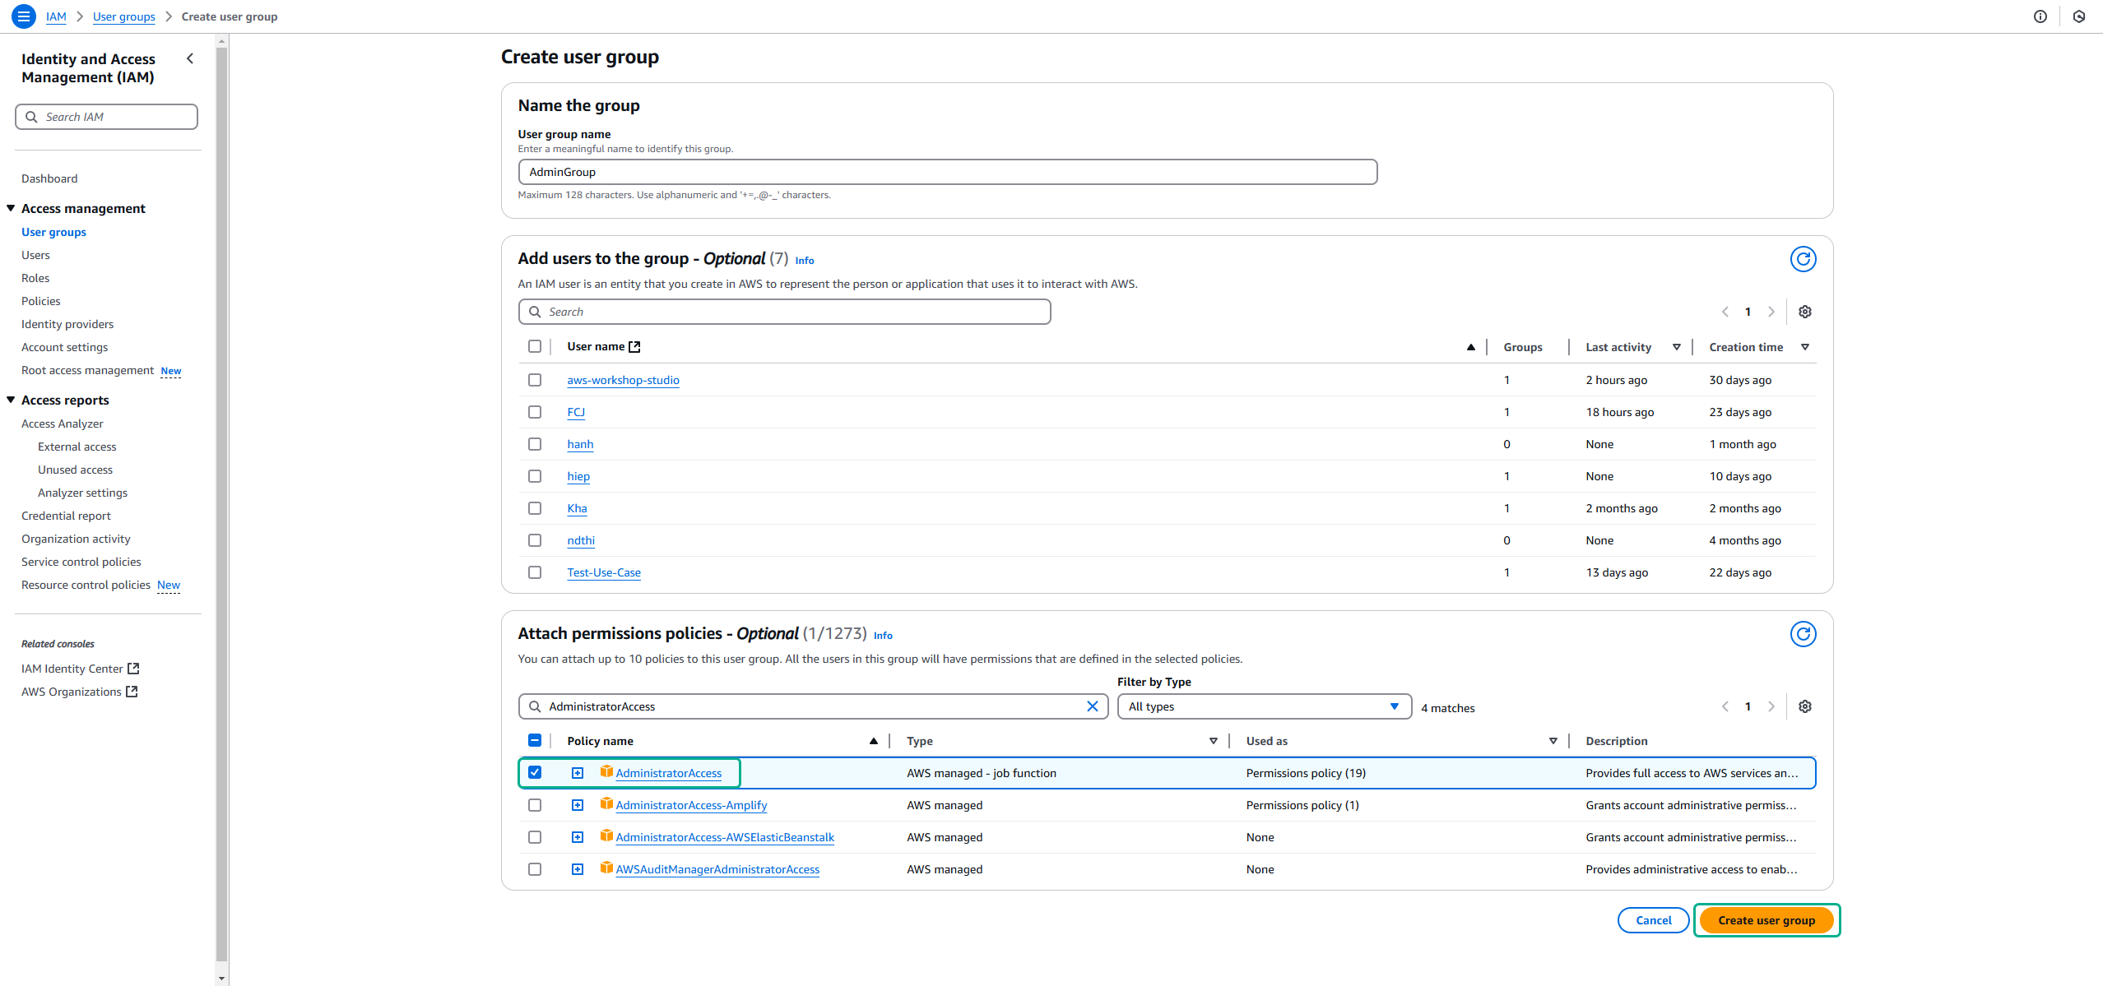Open Roles in sidebar
The height and width of the screenshot is (986, 2103).
coord(35,278)
